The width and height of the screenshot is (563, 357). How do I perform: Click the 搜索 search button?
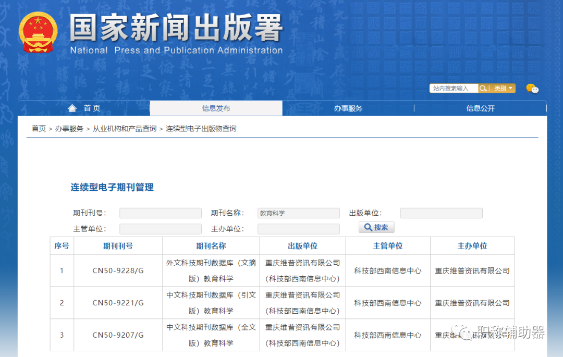pyautogui.click(x=376, y=227)
